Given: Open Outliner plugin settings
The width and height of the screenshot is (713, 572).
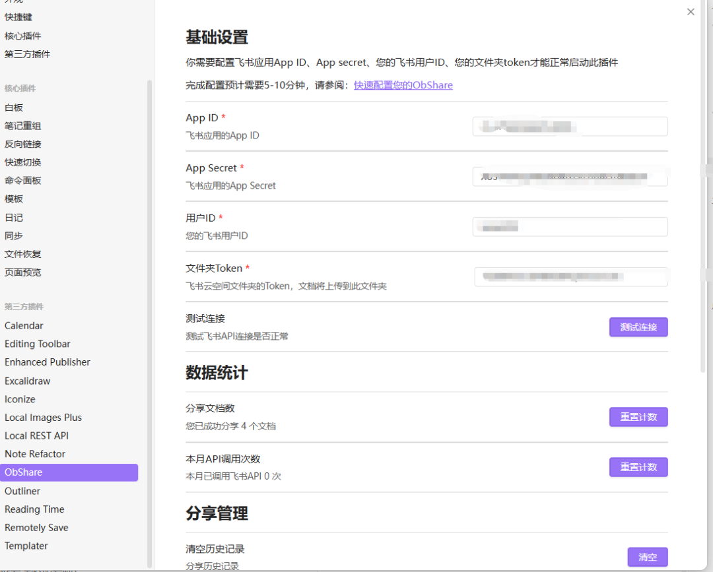Looking at the screenshot, I should 22,491.
